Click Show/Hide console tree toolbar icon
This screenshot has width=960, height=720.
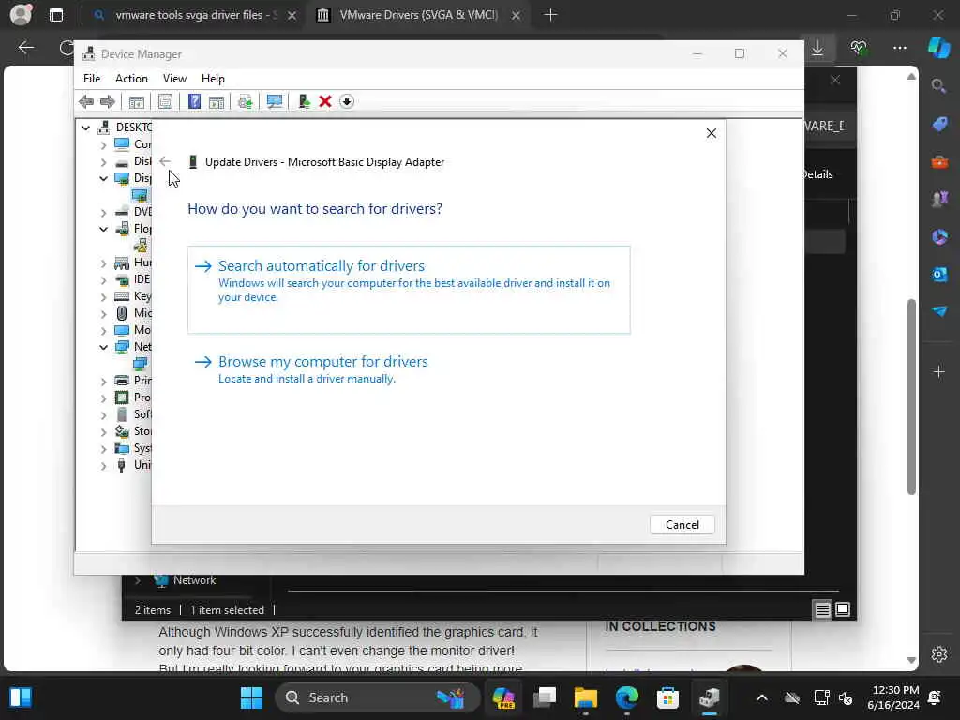point(137,101)
